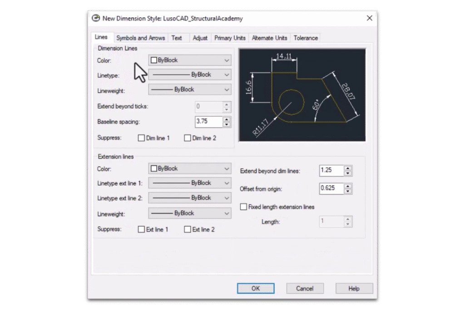Go to the Tolerance tab

[306, 38]
